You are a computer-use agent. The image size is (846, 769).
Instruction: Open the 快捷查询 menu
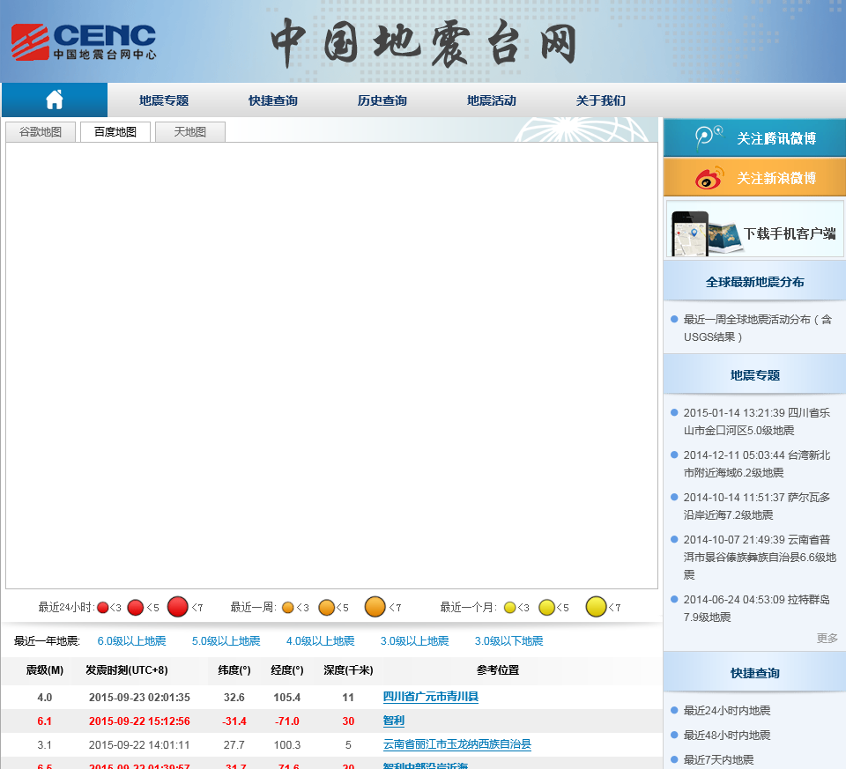(273, 100)
